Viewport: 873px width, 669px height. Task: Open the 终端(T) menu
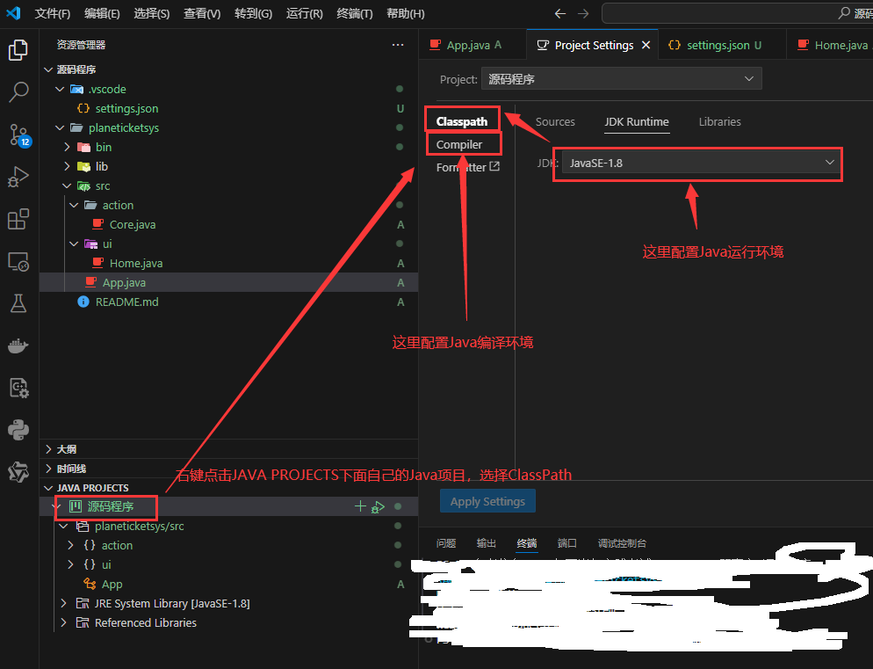point(355,13)
